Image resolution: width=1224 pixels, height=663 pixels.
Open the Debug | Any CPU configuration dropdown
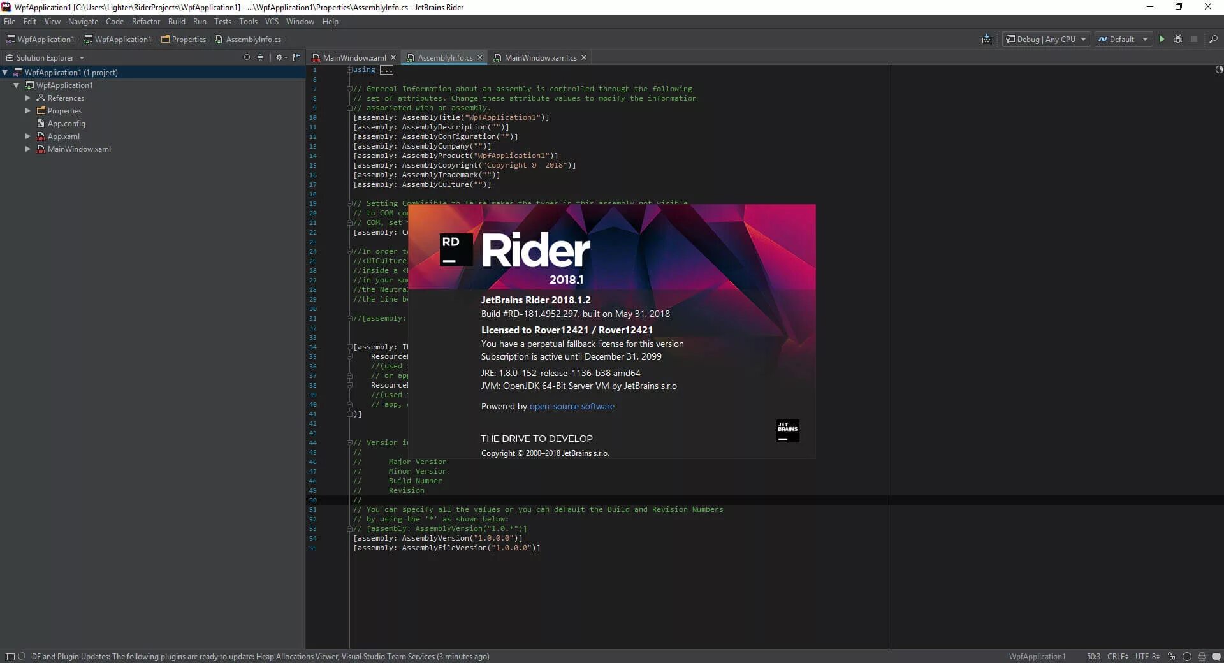click(1046, 39)
